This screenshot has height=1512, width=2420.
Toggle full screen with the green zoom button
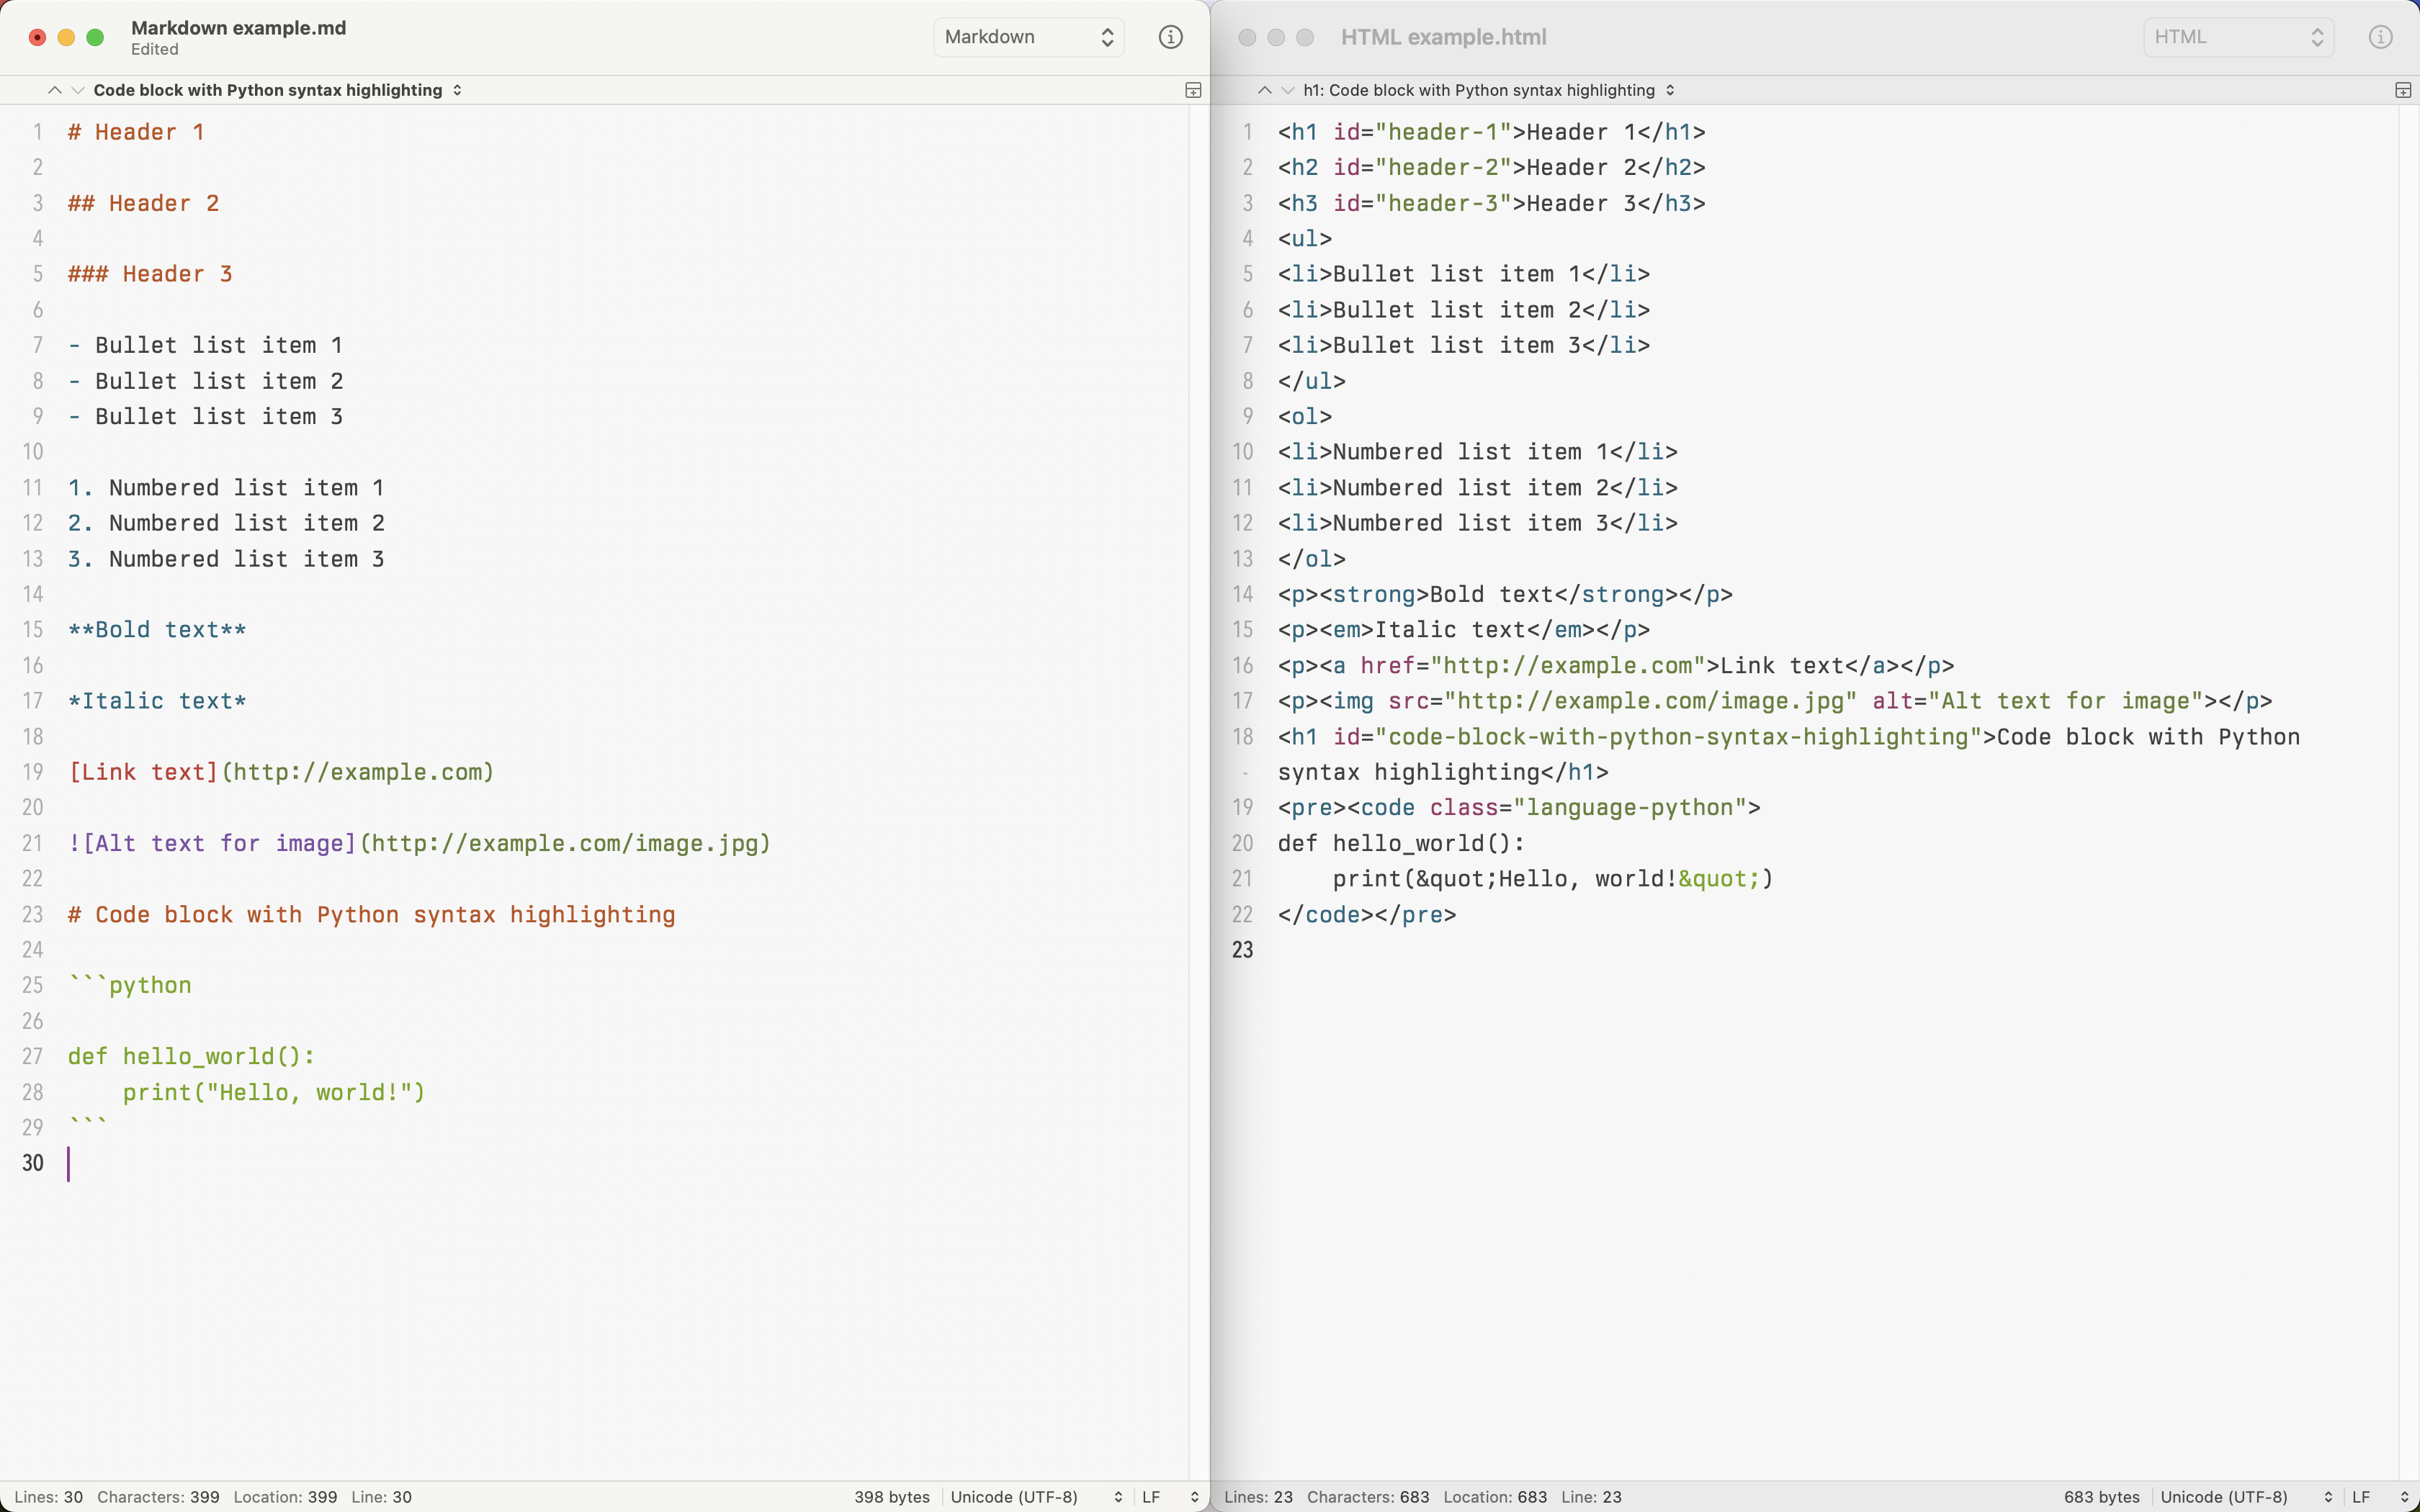click(x=96, y=37)
